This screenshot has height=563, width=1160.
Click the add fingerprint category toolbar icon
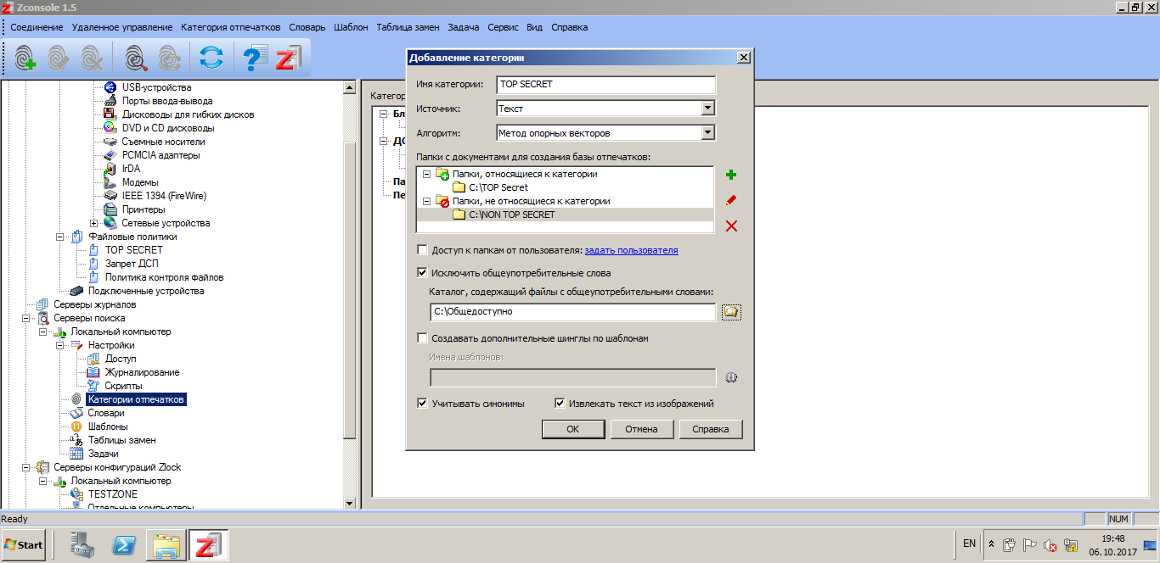click(x=25, y=58)
